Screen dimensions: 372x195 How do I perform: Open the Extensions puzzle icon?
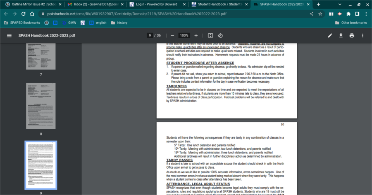(348, 14)
